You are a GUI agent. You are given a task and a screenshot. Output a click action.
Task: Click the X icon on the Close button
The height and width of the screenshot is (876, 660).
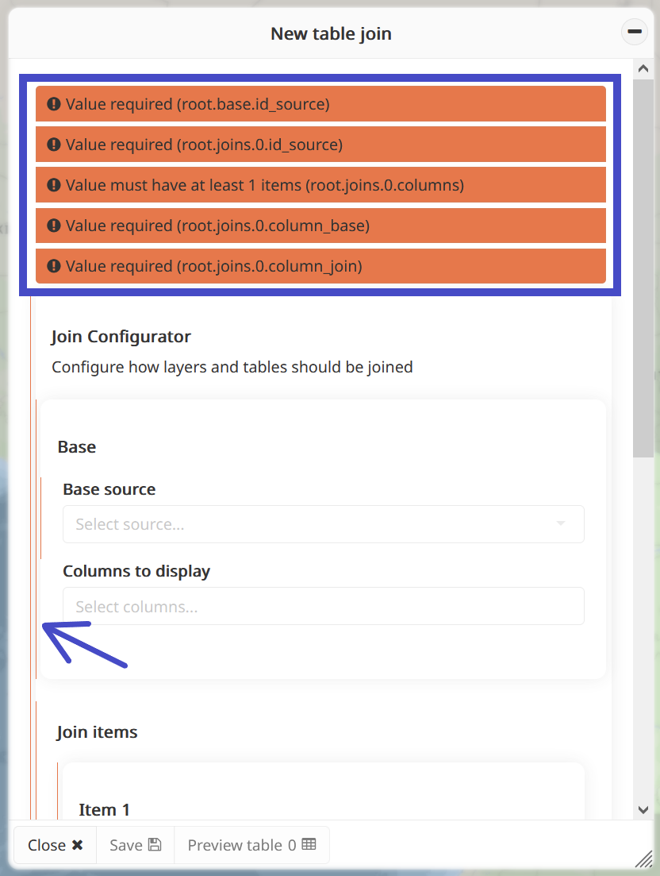pos(77,845)
